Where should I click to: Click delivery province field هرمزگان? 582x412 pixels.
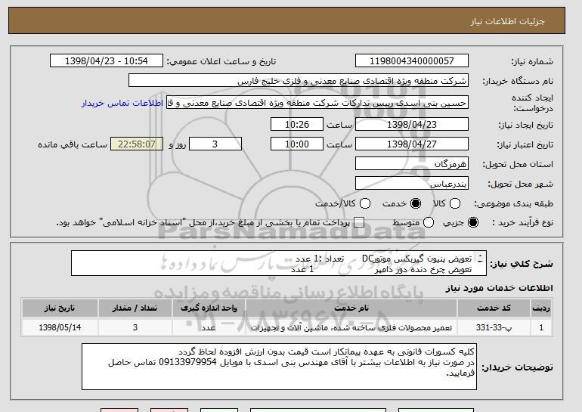coord(412,164)
